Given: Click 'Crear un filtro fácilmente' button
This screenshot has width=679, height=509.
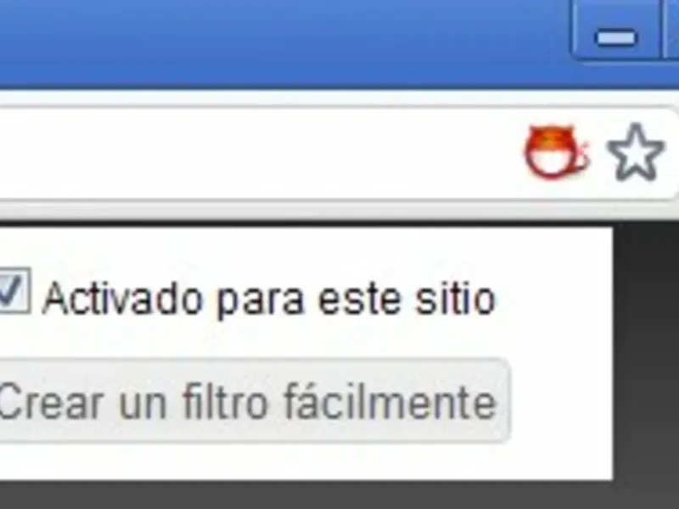Looking at the screenshot, I should point(255,400).
